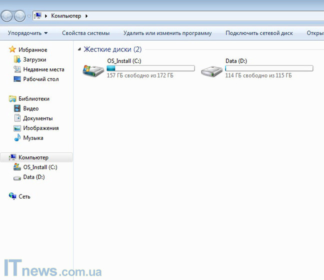Viewport: 324px width, 280px height.
Task: Click Свойства системы in toolbar
Action: point(85,33)
